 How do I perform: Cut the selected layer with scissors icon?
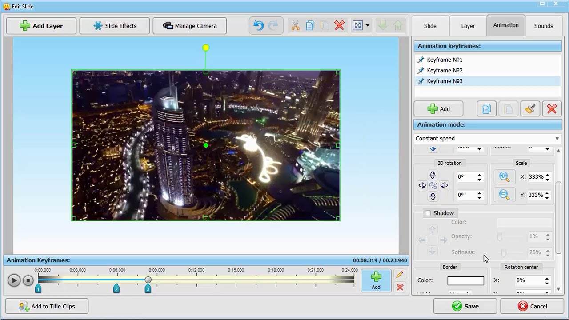[295, 26]
